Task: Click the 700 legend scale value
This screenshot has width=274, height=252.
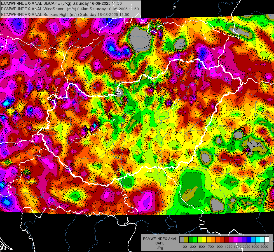Action: 211,247
